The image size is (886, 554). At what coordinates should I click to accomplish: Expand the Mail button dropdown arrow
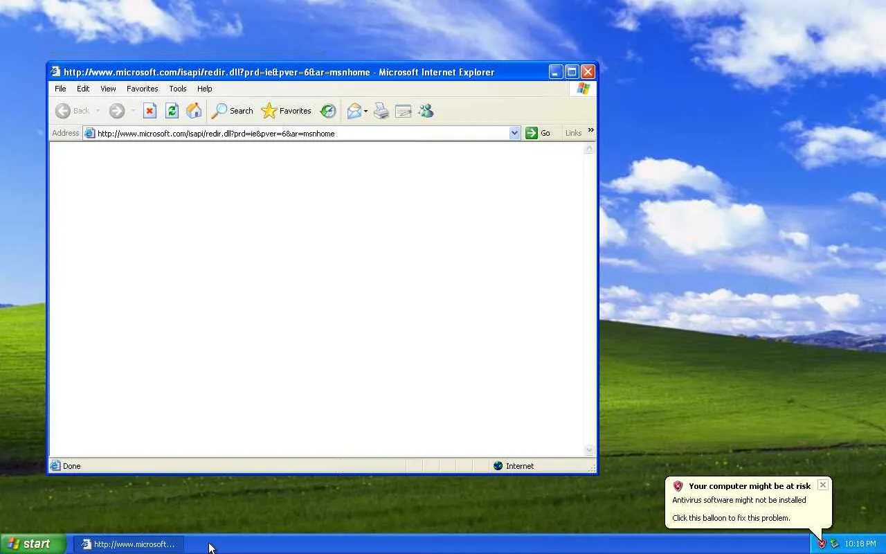click(x=366, y=111)
